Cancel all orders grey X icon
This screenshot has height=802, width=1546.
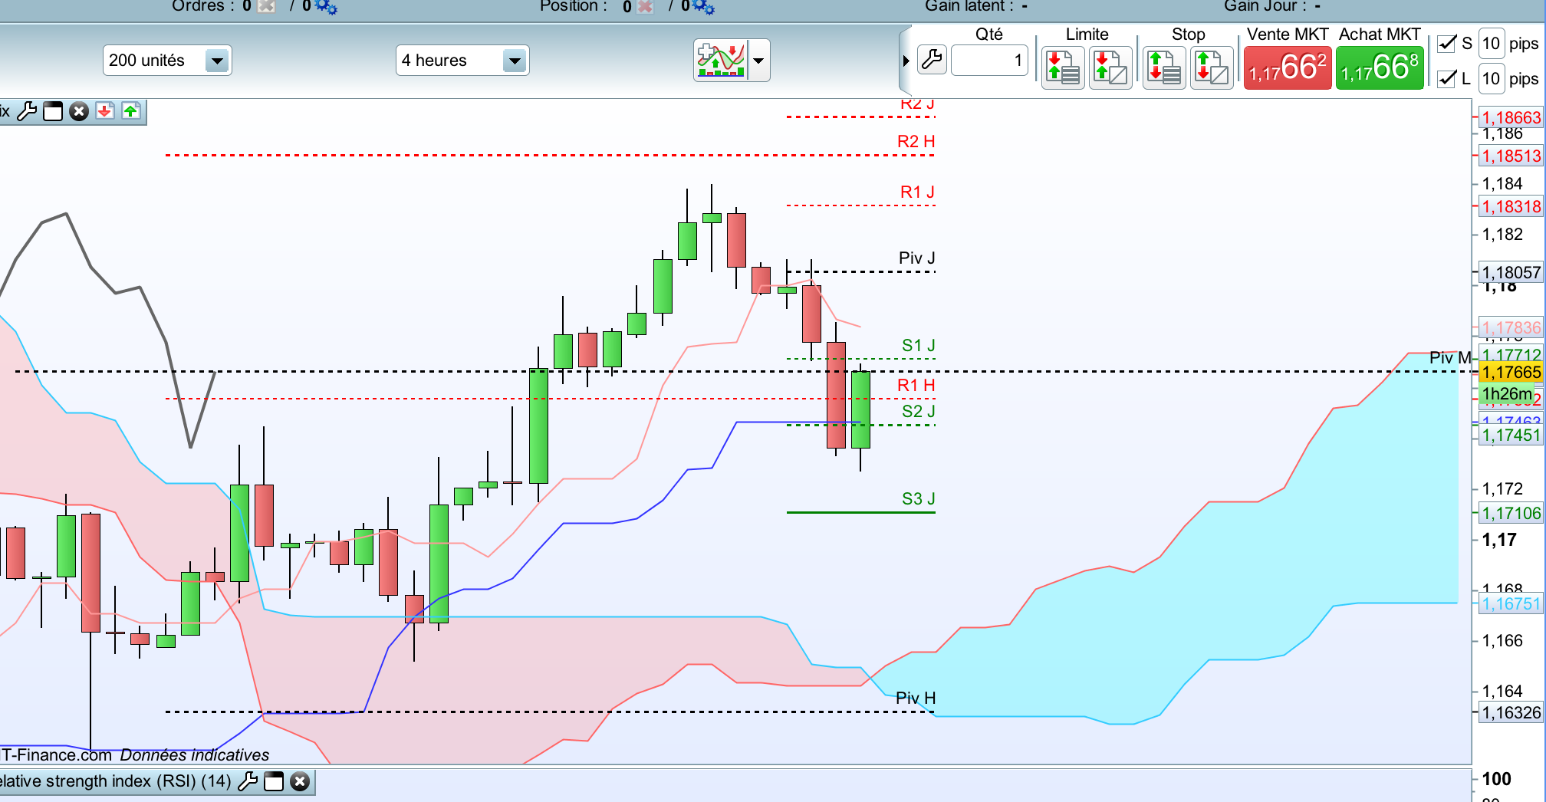coord(265,6)
